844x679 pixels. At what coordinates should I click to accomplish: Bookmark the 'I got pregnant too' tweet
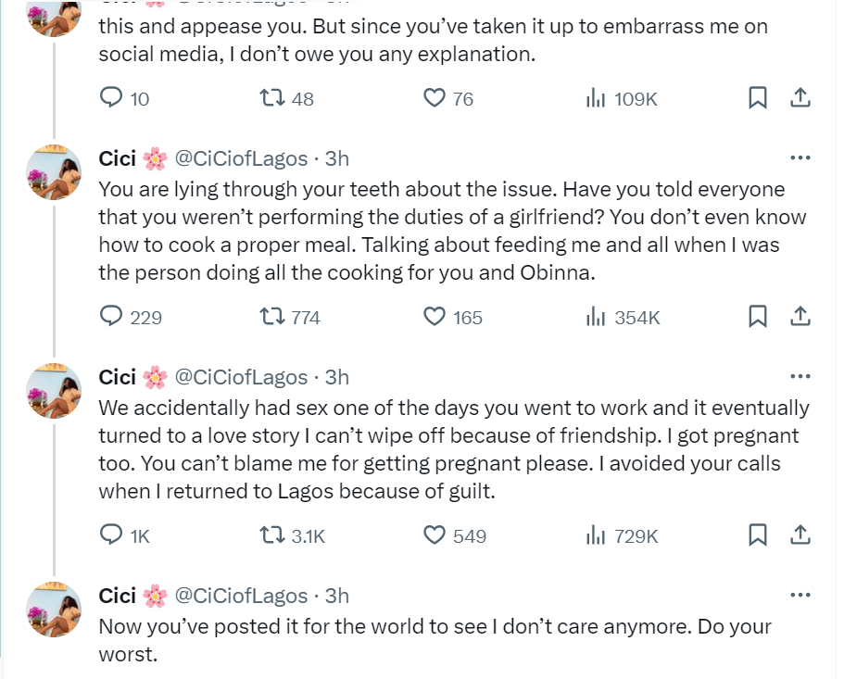click(757, 535)
